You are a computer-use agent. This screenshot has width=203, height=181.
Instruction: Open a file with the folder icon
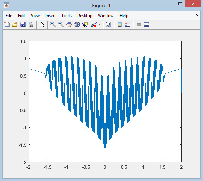click(x=15, y=24)
